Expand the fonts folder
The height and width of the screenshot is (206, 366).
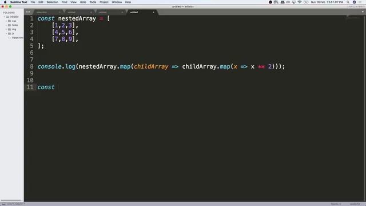(6, 25)
